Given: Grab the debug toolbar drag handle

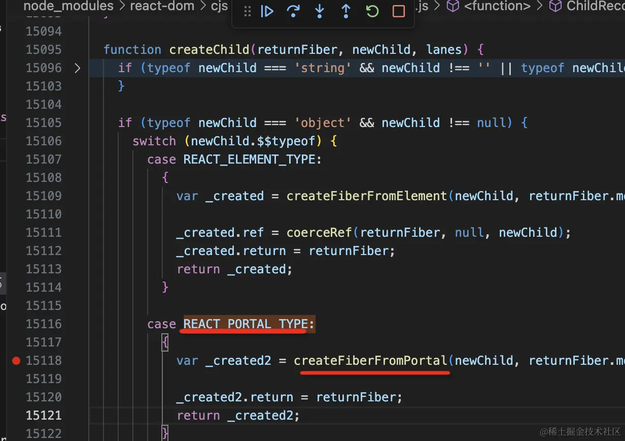Looking at the screenshot, I should (x=248, y=11).
